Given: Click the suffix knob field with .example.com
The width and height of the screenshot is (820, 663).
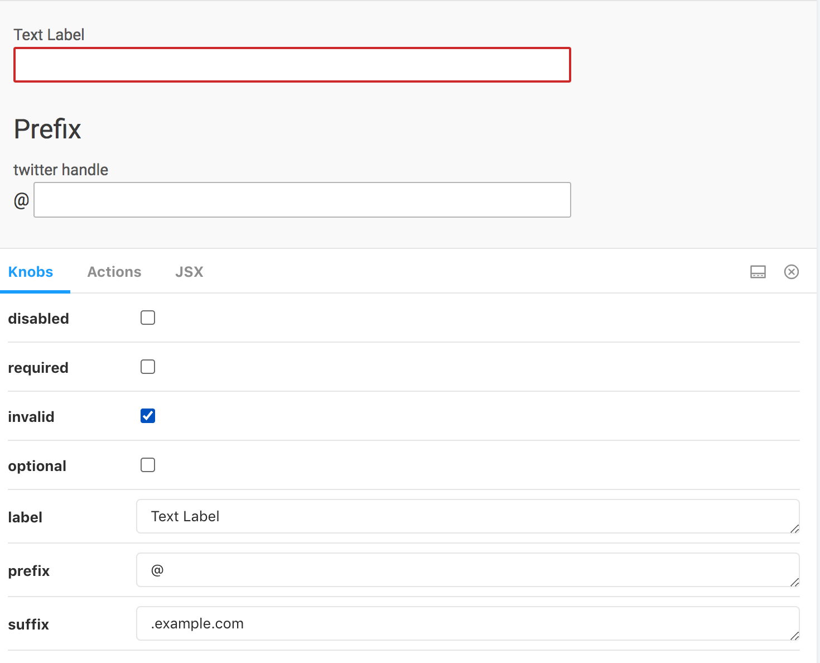Looking at the screenshot, I should pos(468,623).
